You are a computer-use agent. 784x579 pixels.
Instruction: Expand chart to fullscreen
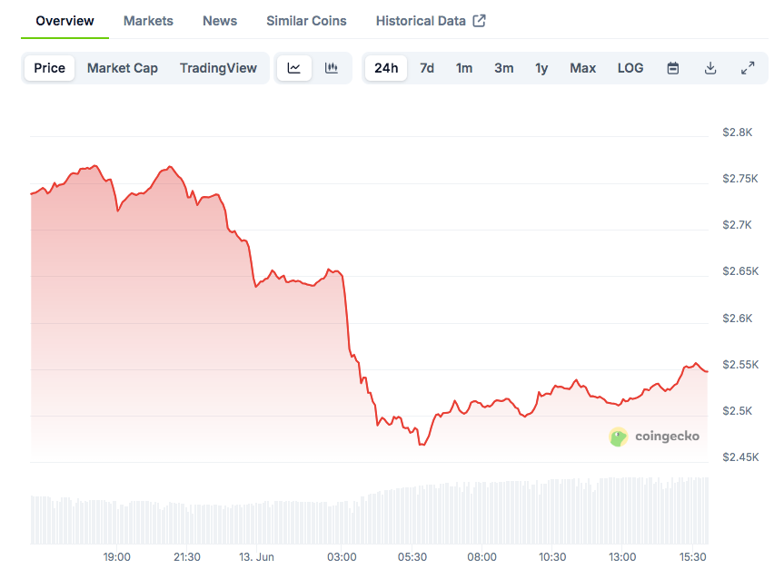(x=748, y=68)
